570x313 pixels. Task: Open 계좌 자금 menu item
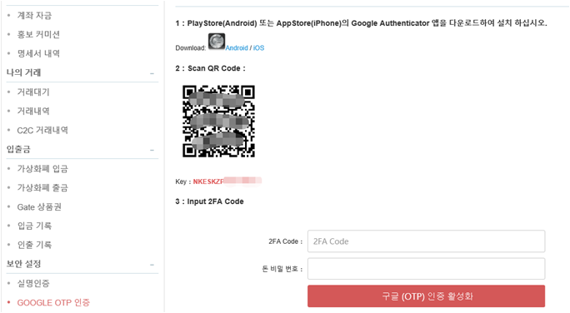[x=34, y=15]
